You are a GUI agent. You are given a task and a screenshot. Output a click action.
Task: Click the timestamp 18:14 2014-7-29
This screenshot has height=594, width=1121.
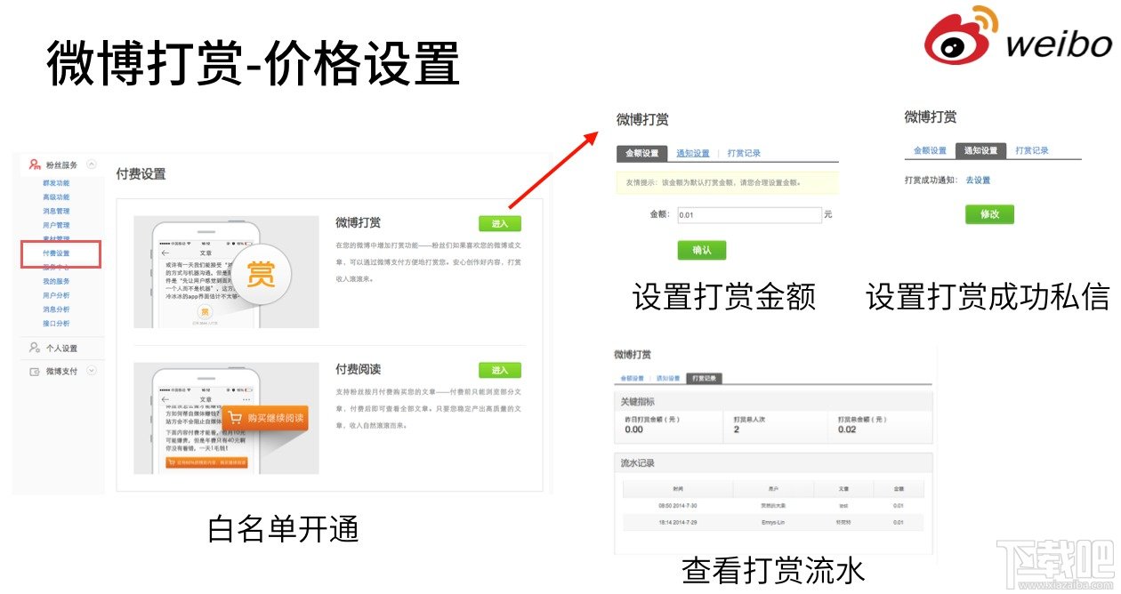pos(679,523)
